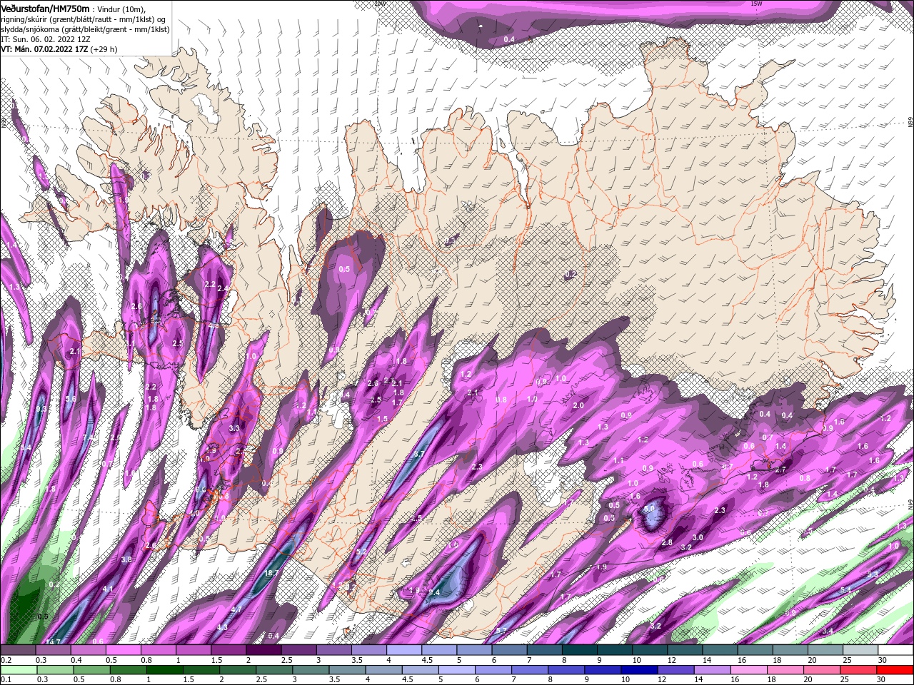Click the 30 label under snow legend
The width and height of the screenshot is (914, 685).
click(883, 660)
